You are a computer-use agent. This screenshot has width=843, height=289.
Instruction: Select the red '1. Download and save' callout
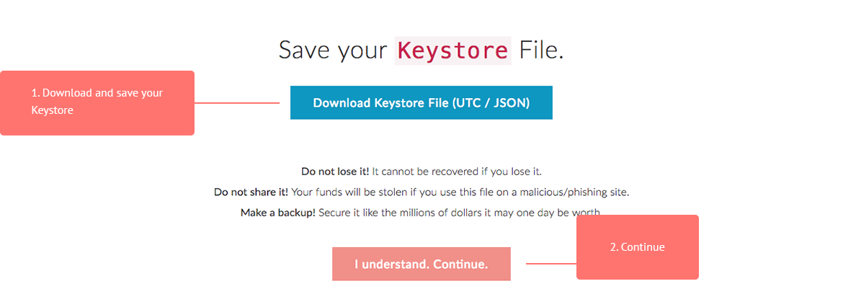click(97, 102)
